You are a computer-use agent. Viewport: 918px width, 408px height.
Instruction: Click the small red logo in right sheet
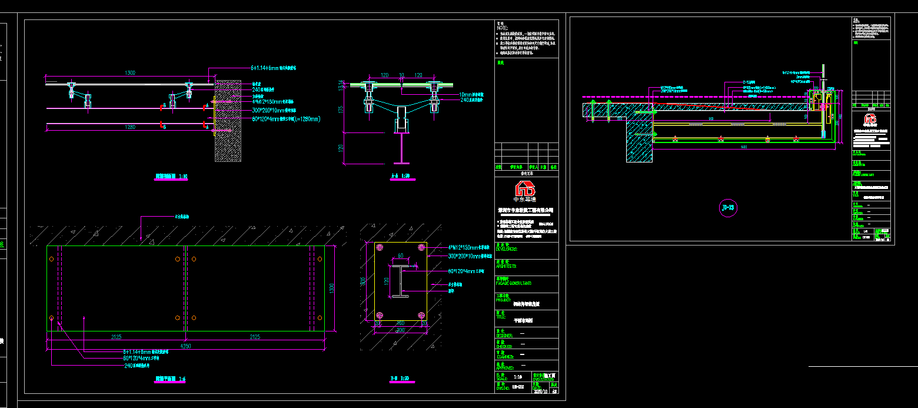871,120
